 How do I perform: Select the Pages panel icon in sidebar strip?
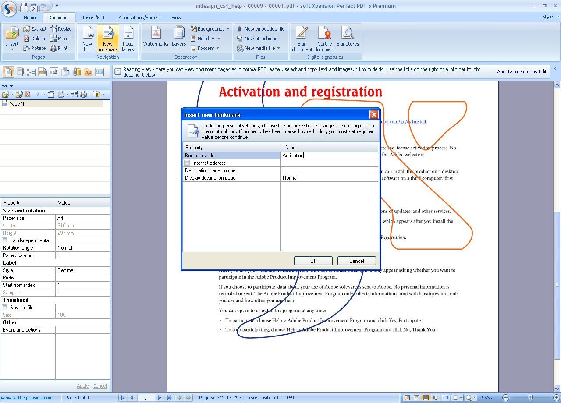pyautogui.click(x=8, y=72)
